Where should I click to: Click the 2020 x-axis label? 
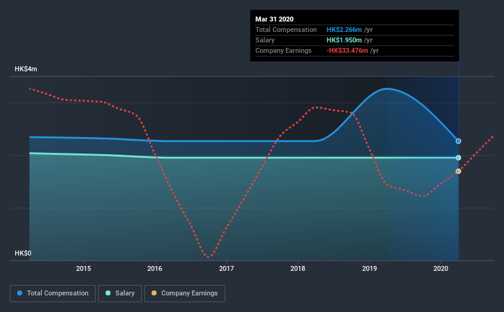click(x=441, y=268)
